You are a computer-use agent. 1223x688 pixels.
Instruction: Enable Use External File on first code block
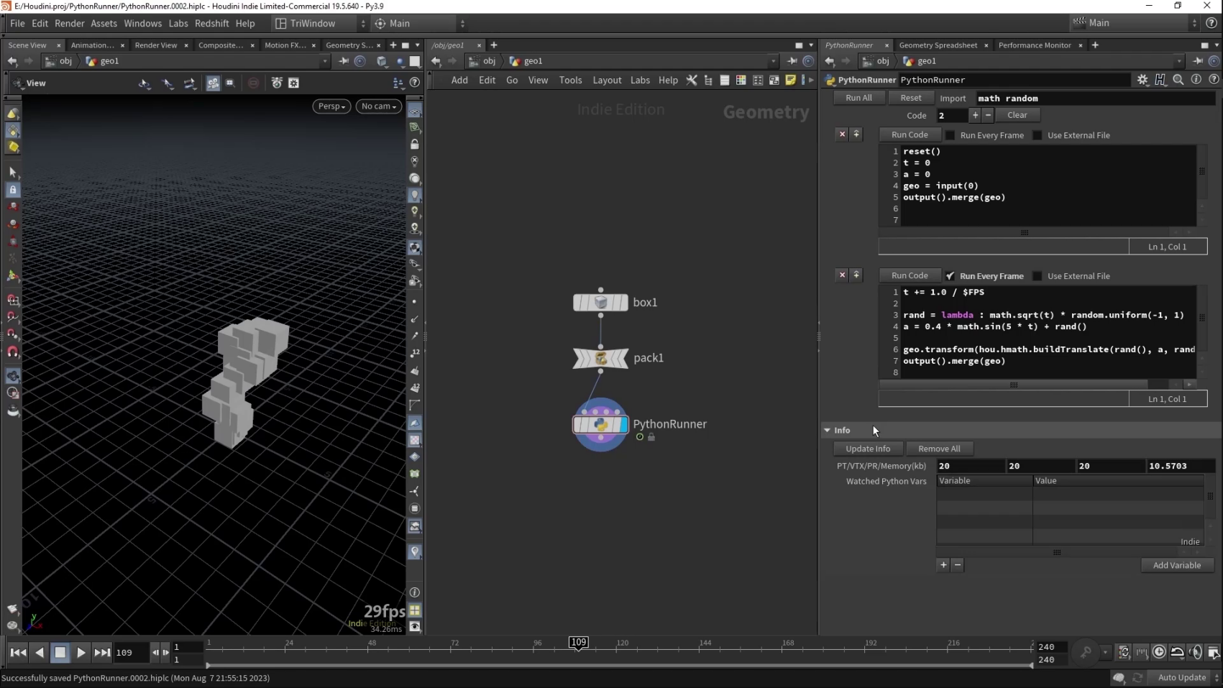click(1037, 135)
